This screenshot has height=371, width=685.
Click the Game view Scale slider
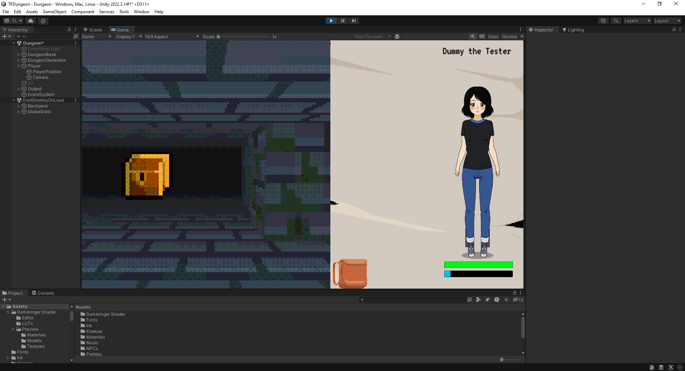244,37
